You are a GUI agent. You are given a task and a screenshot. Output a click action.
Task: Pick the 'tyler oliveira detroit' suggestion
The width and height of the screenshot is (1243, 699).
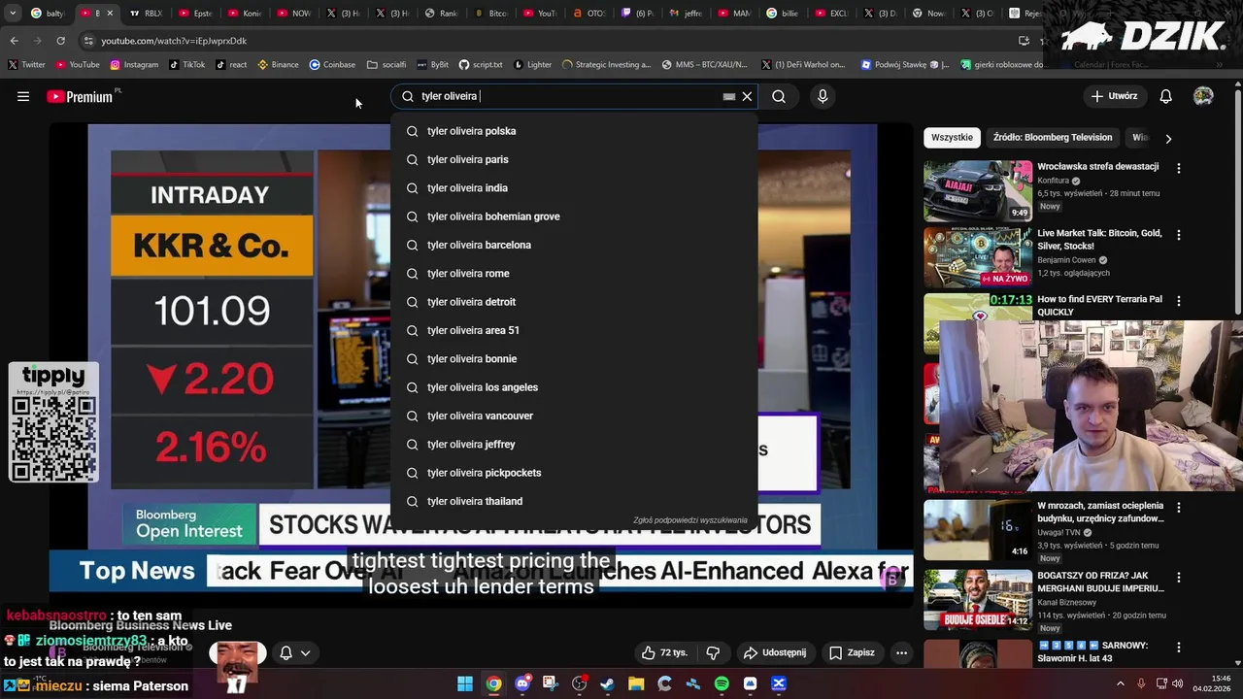(574, 302)
